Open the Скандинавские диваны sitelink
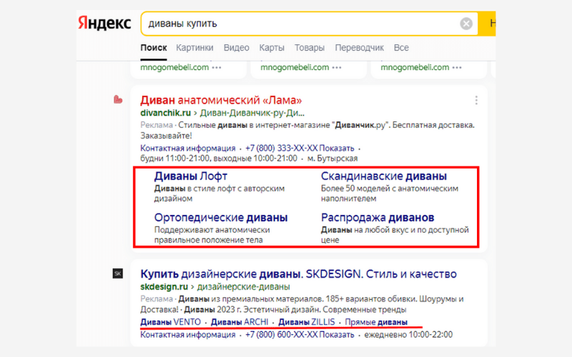 384,176
